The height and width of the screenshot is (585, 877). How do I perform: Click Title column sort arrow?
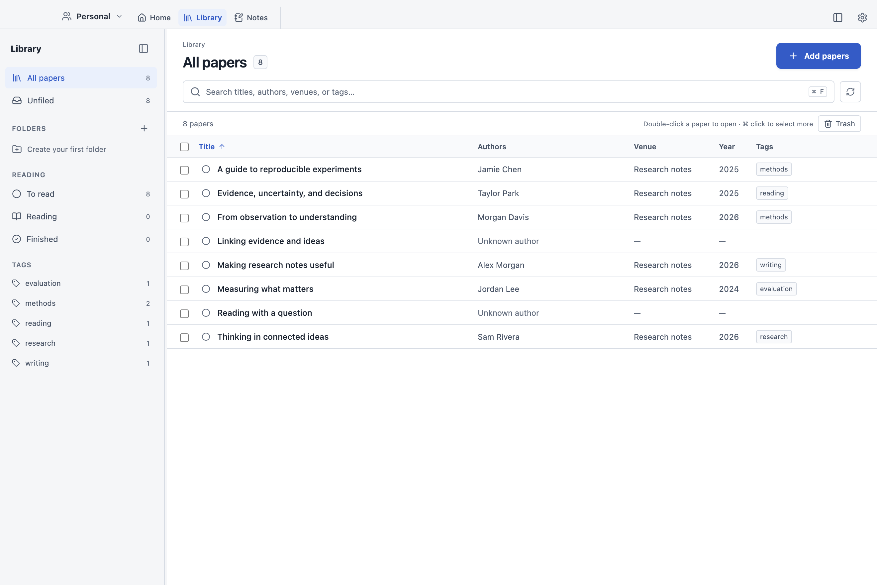coord(222,147)
